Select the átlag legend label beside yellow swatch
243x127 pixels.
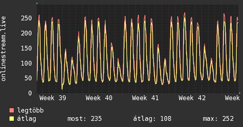click(27, 119)
